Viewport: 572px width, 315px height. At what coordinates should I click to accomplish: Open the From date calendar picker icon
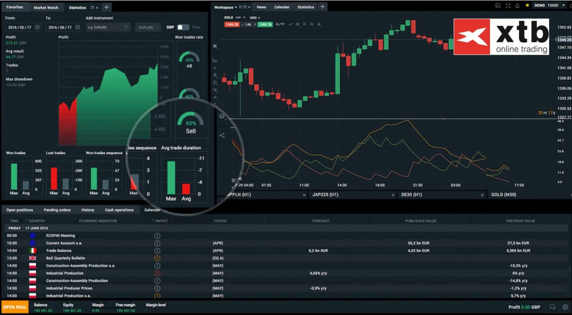[37, 27]
